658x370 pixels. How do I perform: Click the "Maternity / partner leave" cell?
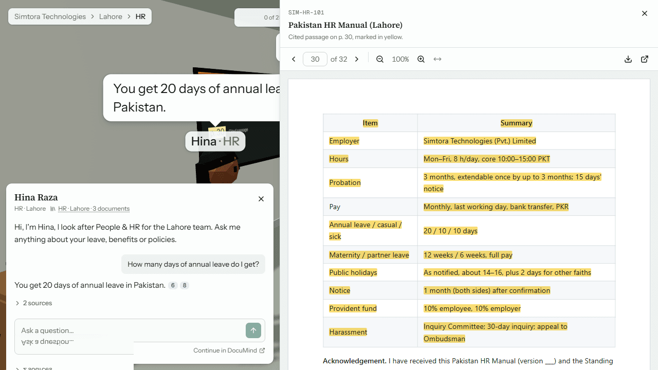point(370,255)
